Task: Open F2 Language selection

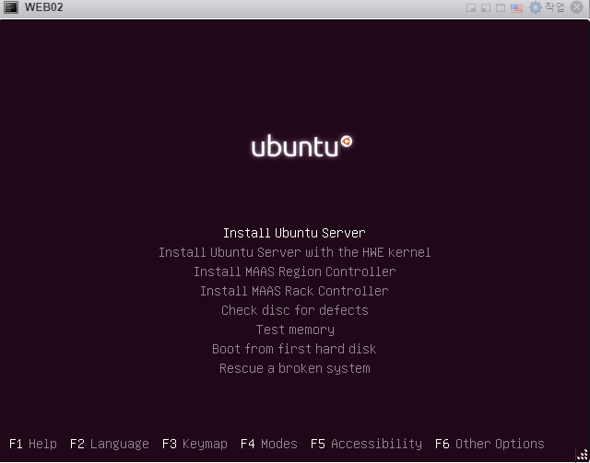Action: point(110,444)
